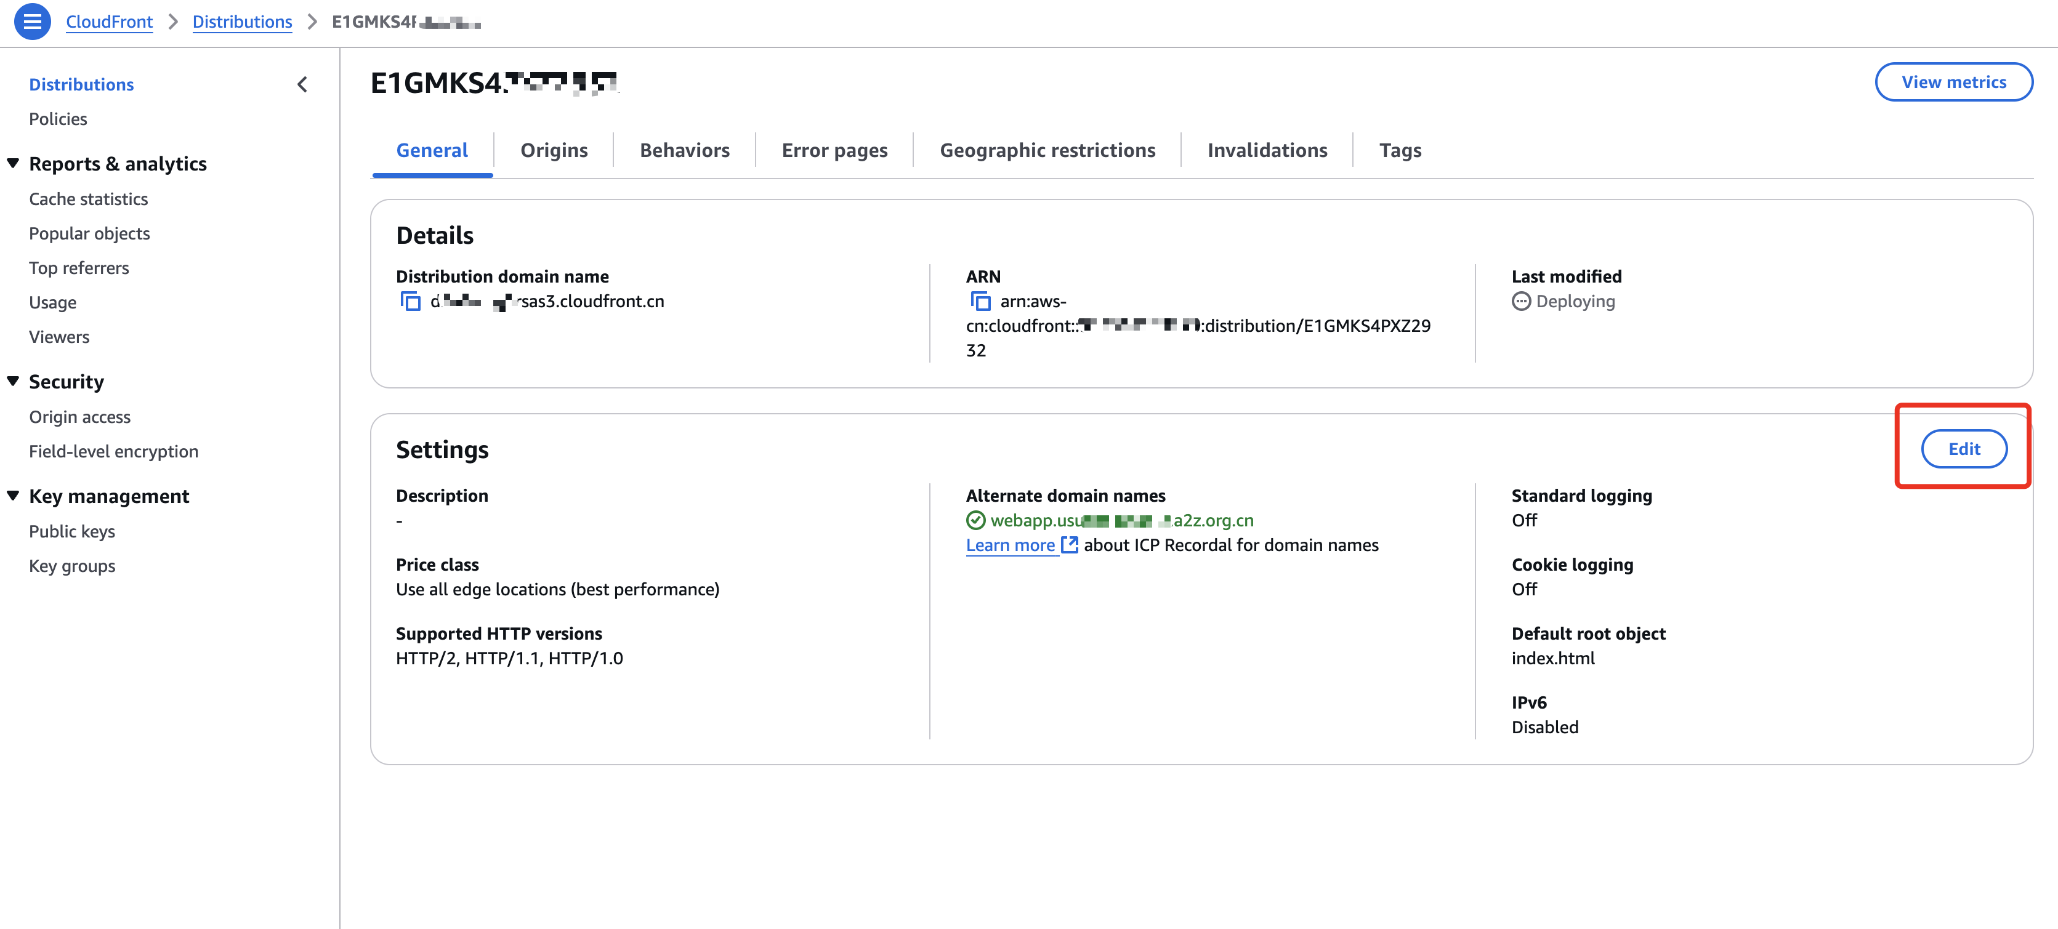Open the Behaviors tab
2058x929 pixels.
(x=685, y=150)
